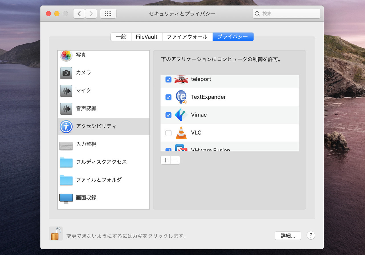This screenshot has width=365, height=255.
Task: Toggle the teleport checkbox
Action: 169,79
